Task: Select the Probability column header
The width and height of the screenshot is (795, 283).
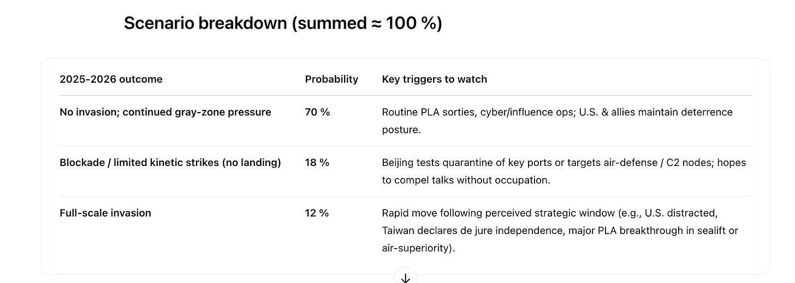Action: [331, 79]
